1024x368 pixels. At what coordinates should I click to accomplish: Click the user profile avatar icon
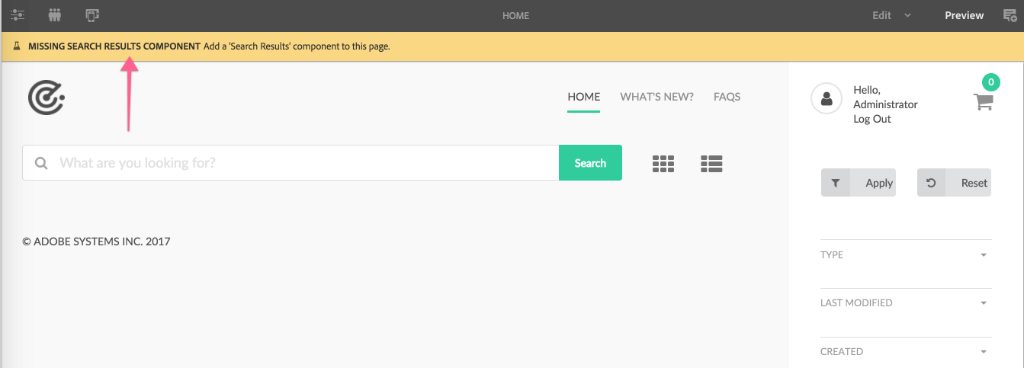(826, 99)
